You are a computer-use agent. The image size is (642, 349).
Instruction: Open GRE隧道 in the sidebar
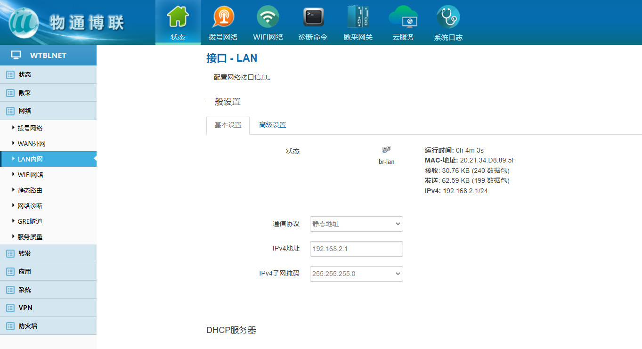point(30,221)
